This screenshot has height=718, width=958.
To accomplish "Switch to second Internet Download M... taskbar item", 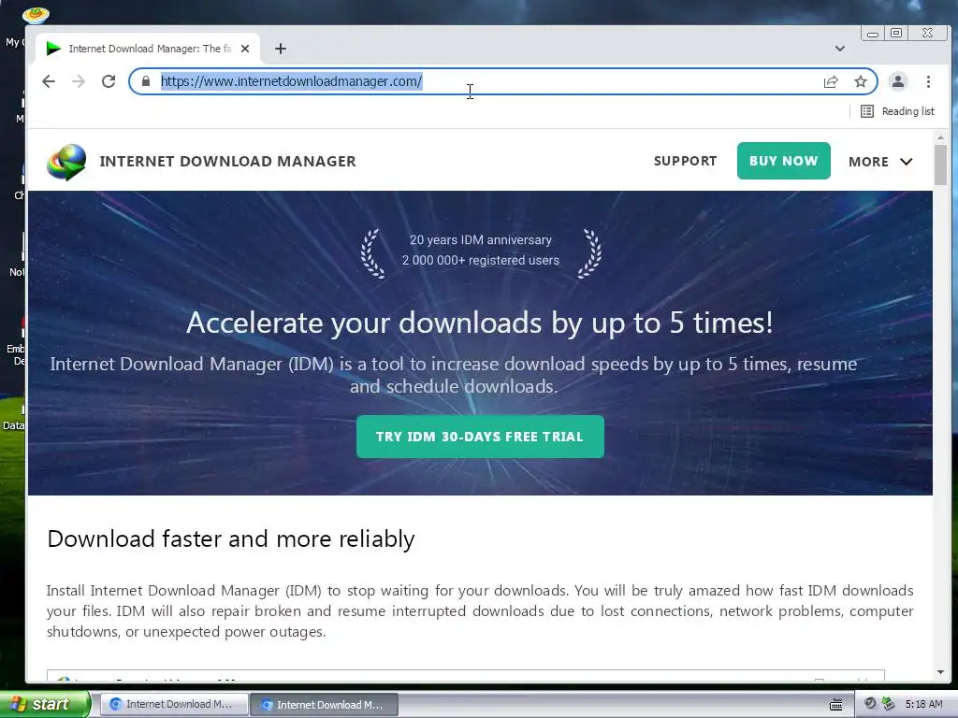I will [325, 705].
